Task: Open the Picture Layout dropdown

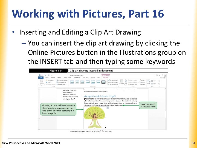Action: 113,85
